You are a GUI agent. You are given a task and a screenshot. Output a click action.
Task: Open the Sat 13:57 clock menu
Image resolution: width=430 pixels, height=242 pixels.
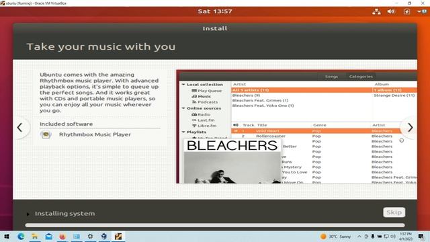(x=215, y=11)
